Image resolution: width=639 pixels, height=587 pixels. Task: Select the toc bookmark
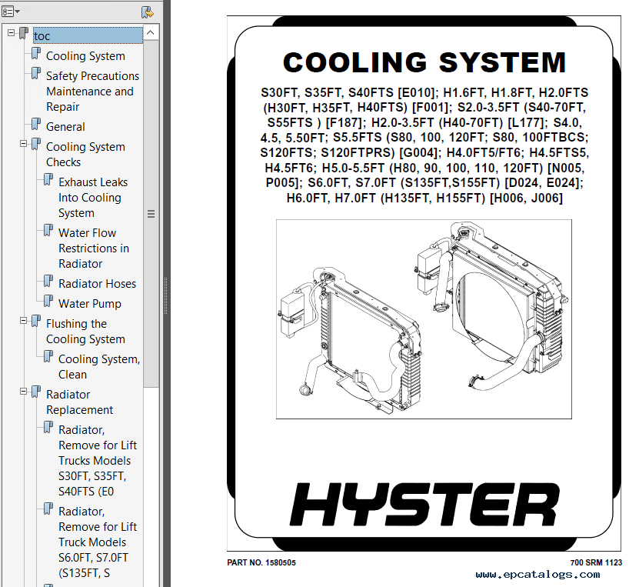click(x=88, y=36)
